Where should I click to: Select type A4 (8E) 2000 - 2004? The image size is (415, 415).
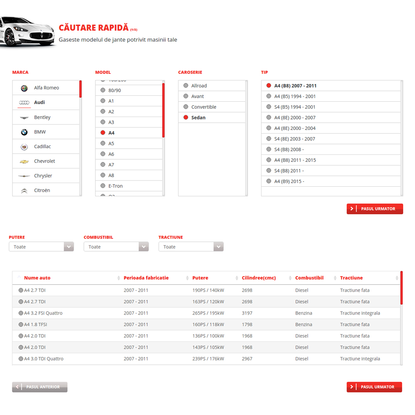click(331, 128)
